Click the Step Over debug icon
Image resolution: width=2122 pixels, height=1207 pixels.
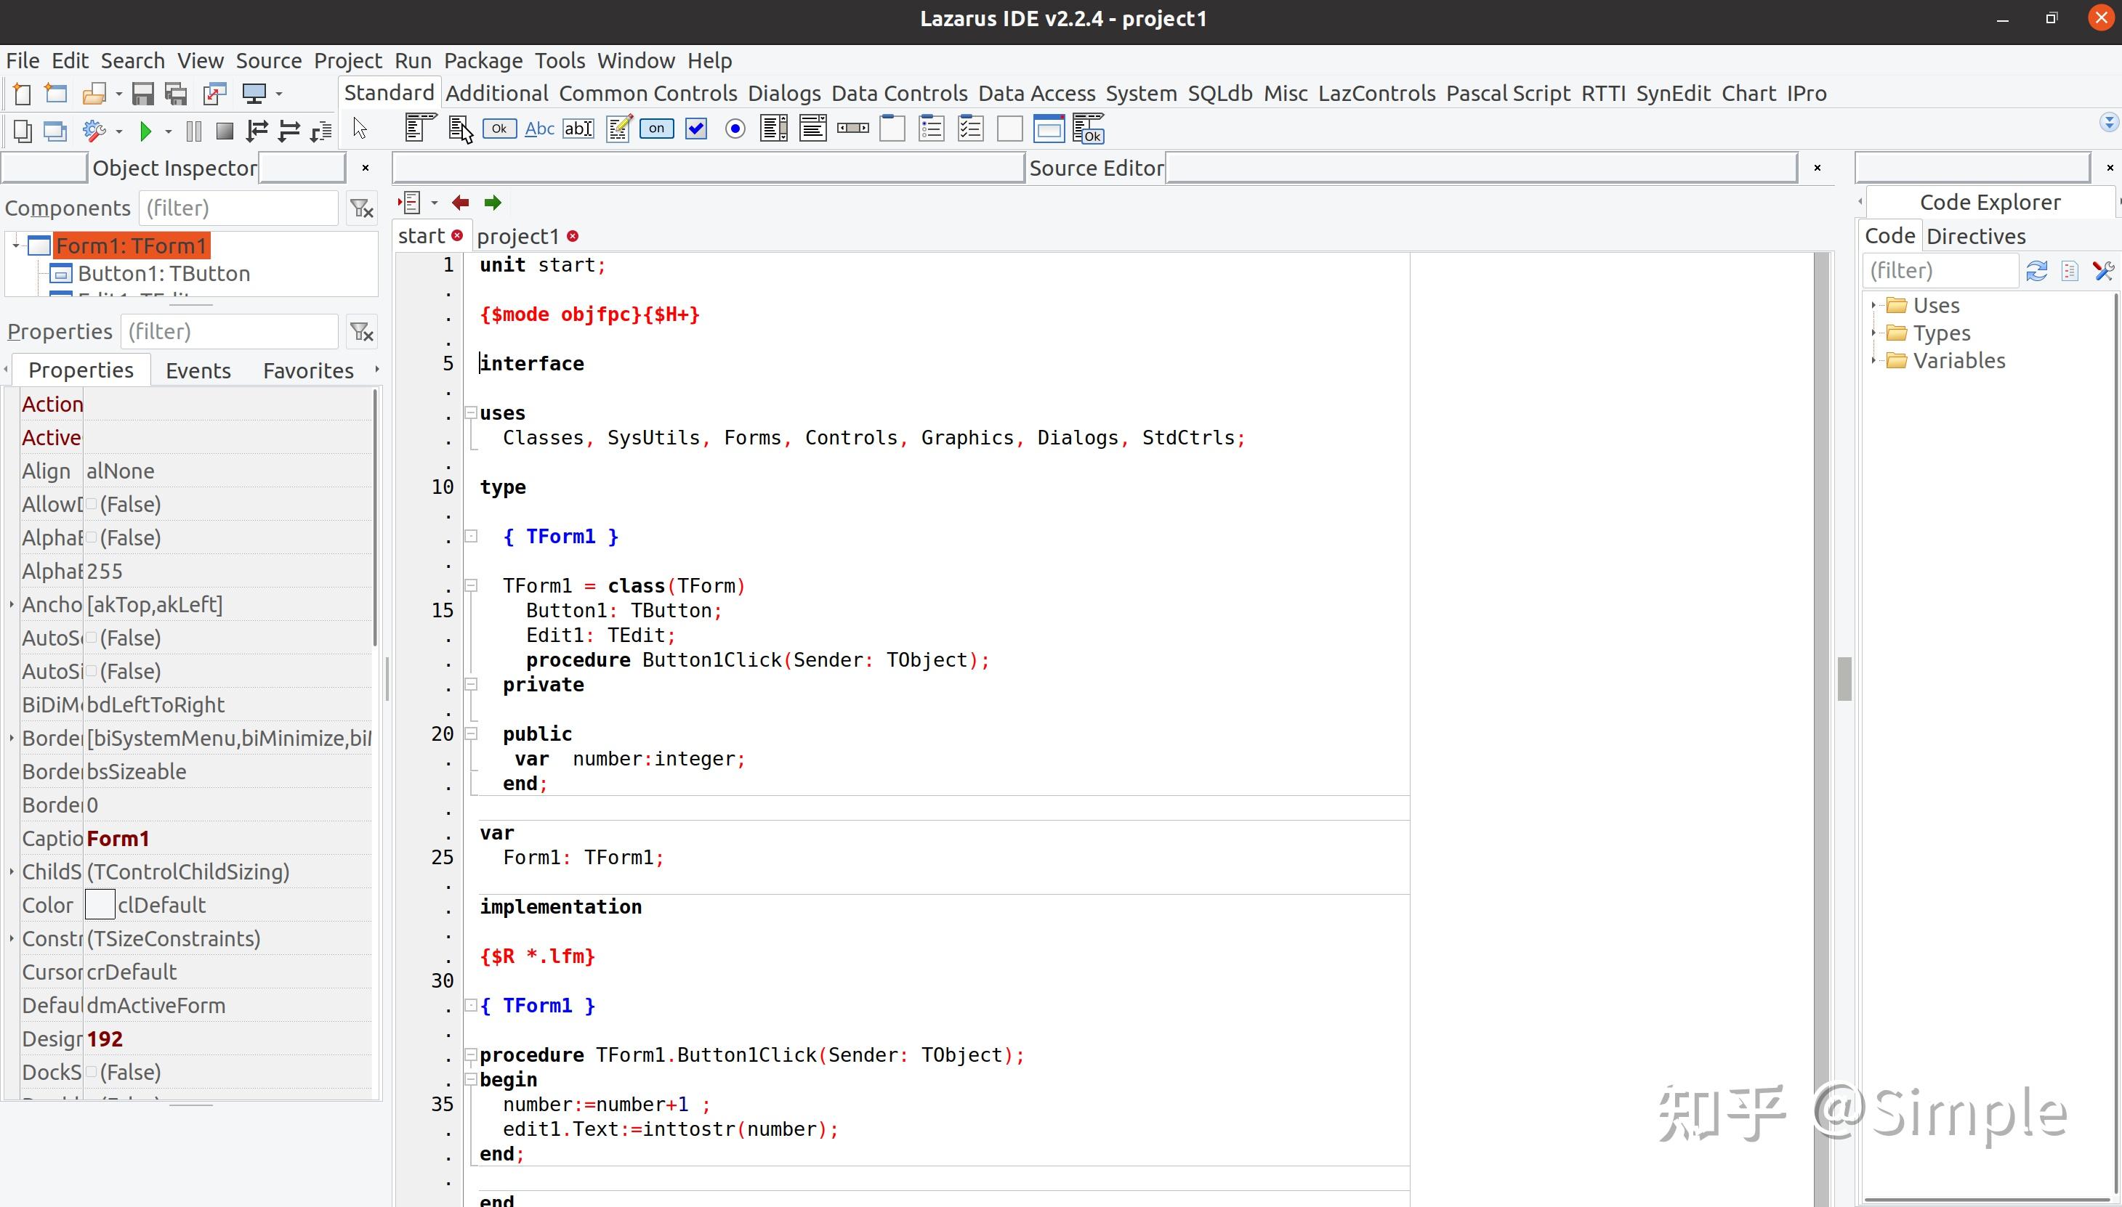(289, 131)
